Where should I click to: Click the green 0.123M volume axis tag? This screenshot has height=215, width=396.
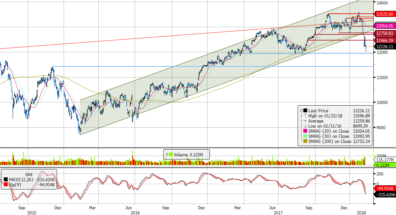(x=385, y=165)
